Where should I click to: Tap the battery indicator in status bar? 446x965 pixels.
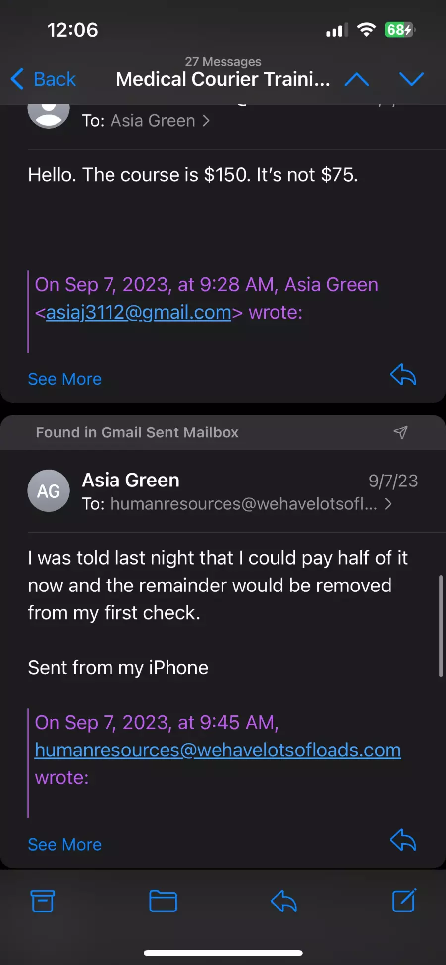tap(399, 30)
